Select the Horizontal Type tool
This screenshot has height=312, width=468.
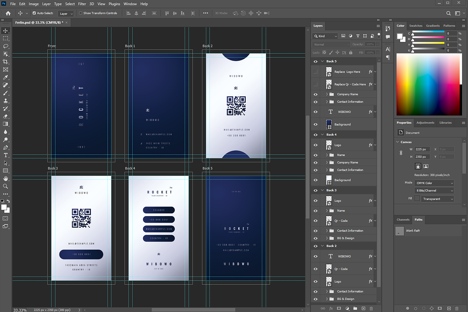[x=5, y=155]
